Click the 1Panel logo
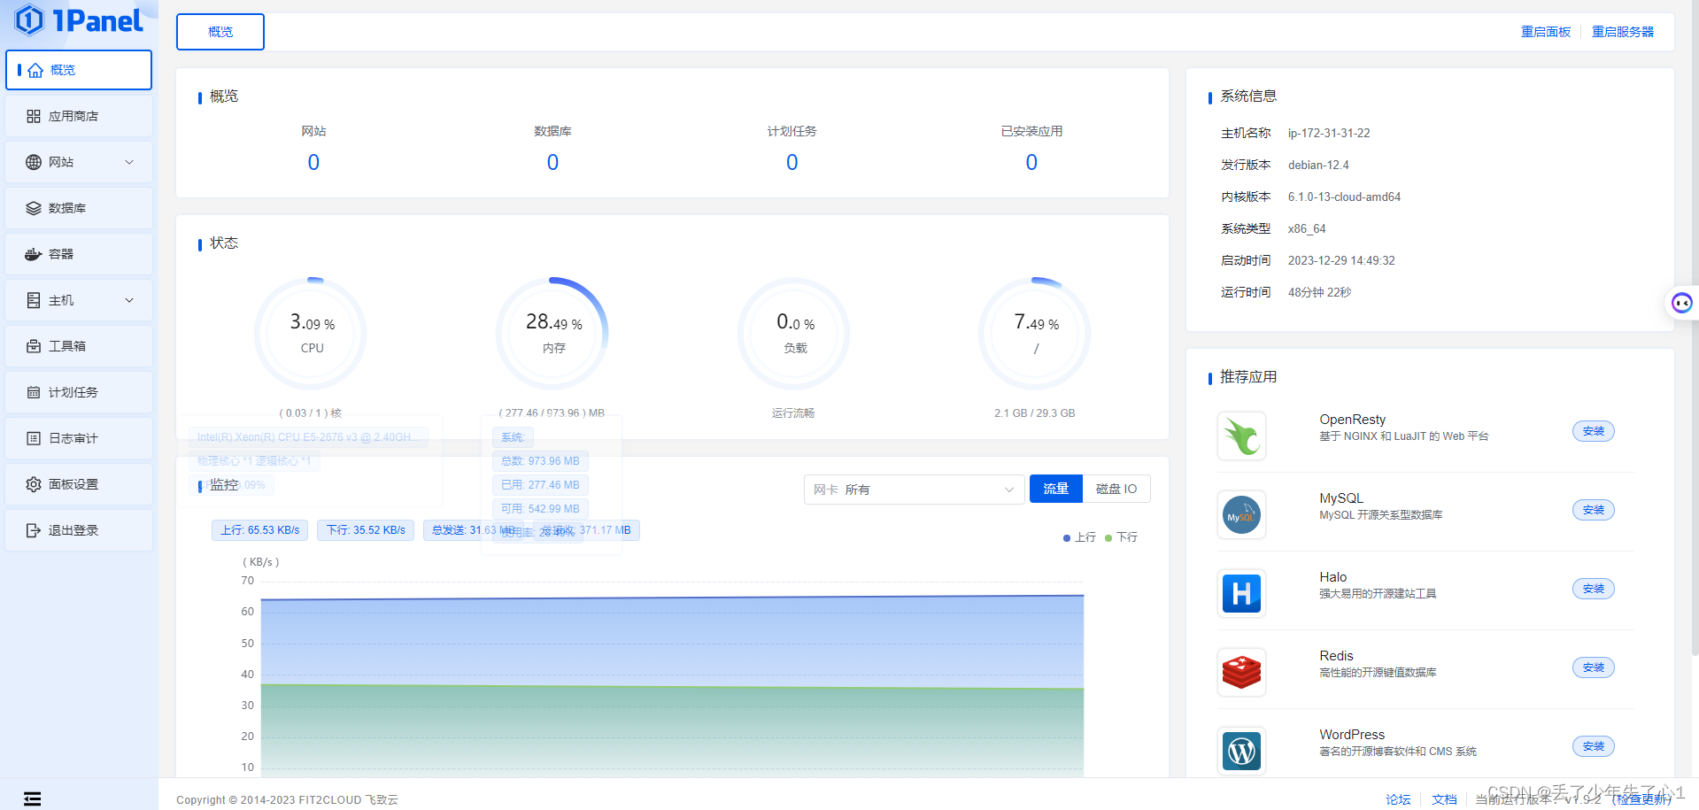This screenshot has height=810, width=1699. click(x=79, y=20)
